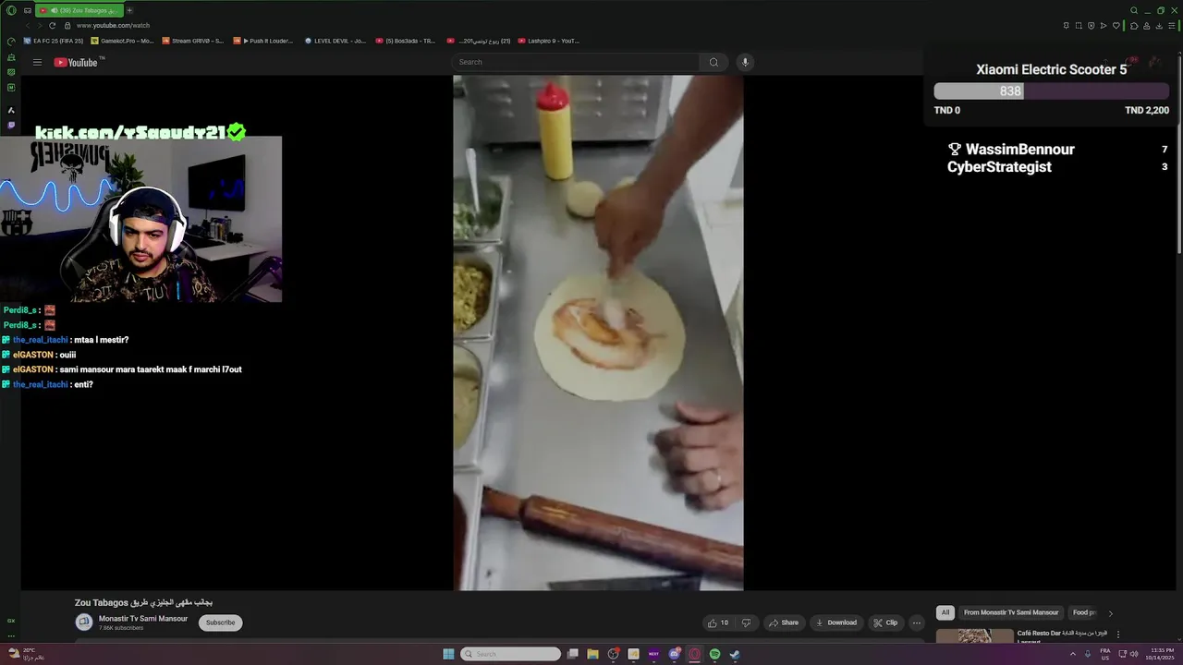This screenshot has width=1183, height=665.
Task: Open Spotify from the taskbar
Action: point(714,654)
